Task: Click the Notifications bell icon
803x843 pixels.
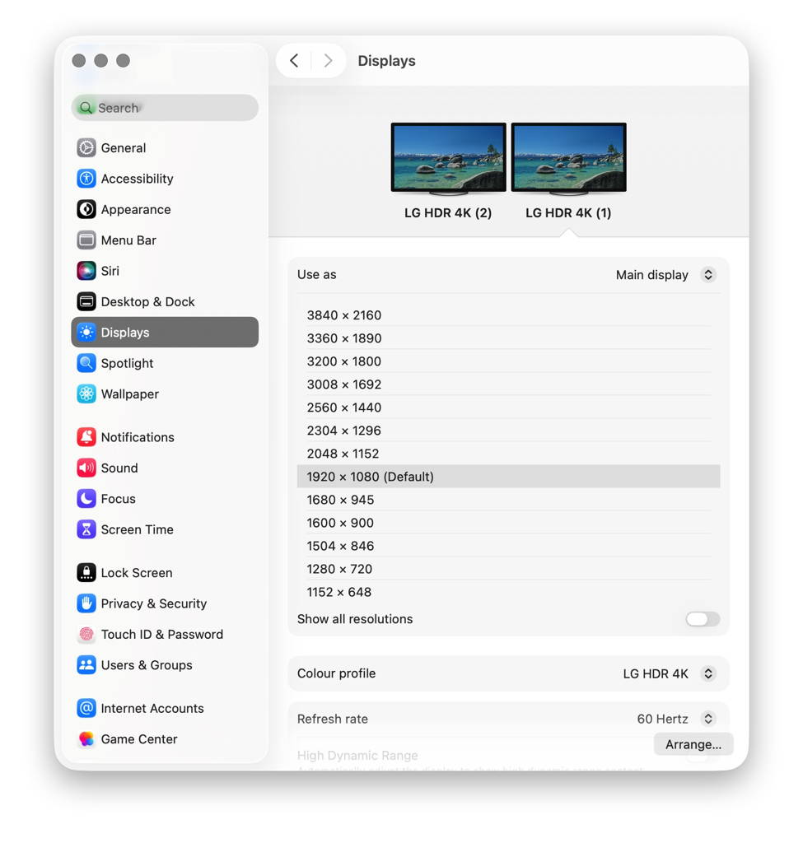Action: (x=86, y=437)
